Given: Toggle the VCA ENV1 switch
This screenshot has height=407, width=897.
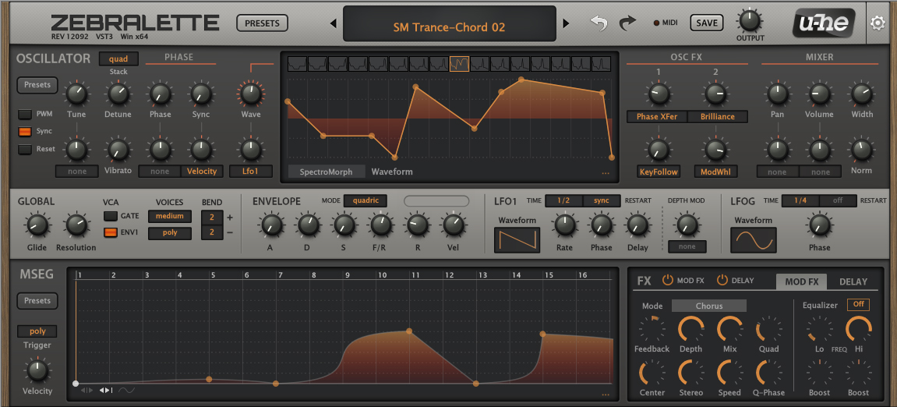Looking at the screenshot, I should pyautogui.click(x=111, y=232).
